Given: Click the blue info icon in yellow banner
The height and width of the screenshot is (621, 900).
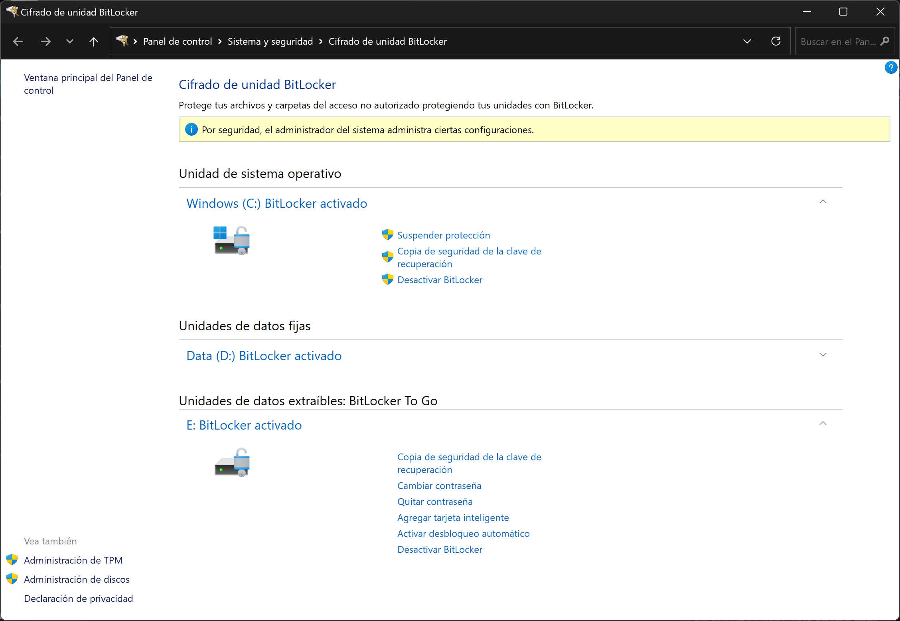Looking at the screenshot, I should point(191,130).
